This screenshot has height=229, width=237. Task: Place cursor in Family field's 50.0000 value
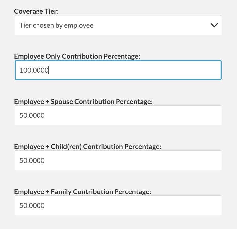pos(32,205)
